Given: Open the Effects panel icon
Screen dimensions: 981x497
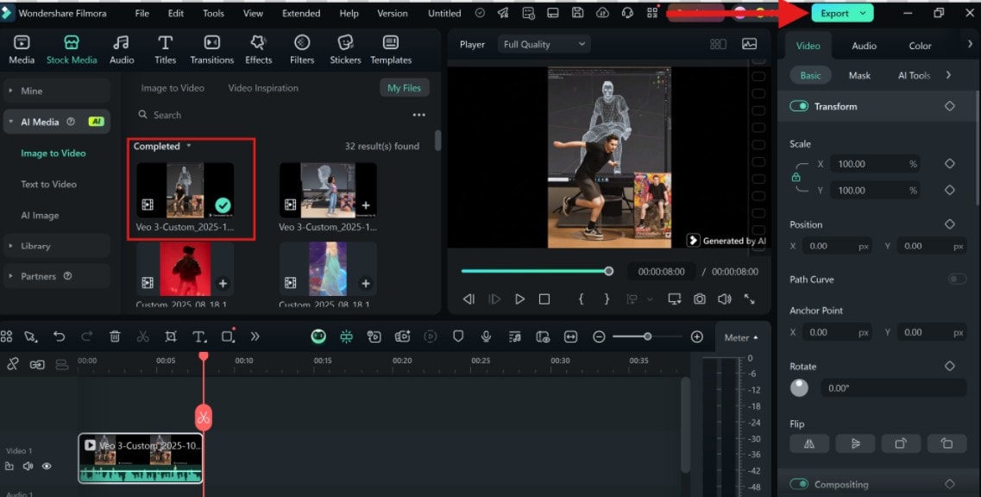Looking at the screenshot, I should [258, 49].
